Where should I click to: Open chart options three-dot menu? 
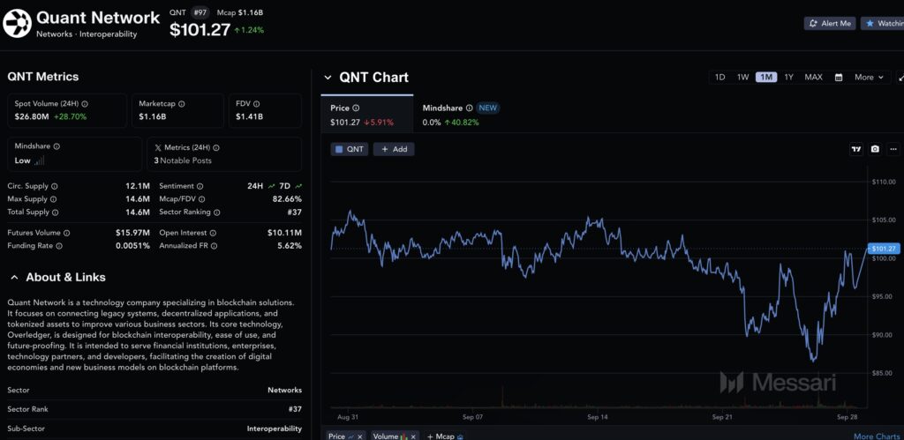tap(893, 149)
